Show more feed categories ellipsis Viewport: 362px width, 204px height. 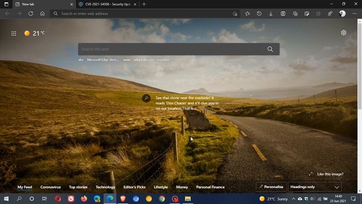[x=233, y=187]
